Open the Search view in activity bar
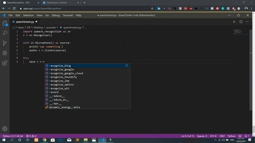 [5, 33]
